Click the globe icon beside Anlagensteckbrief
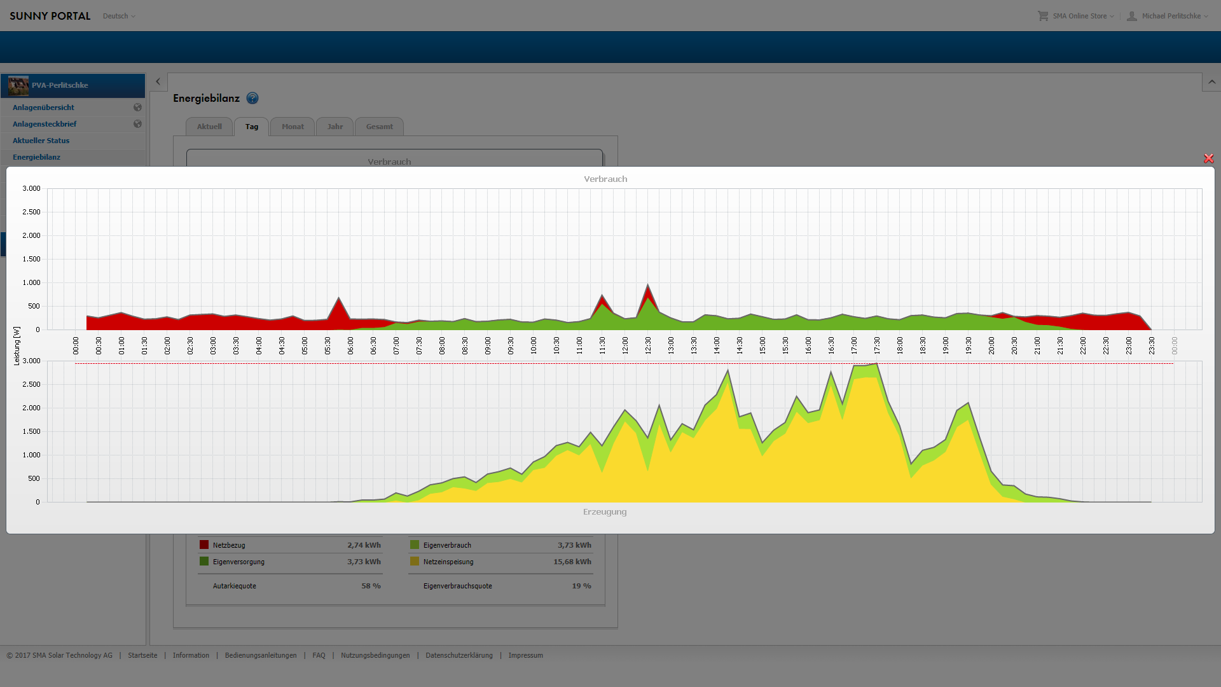 coord(137,124)
